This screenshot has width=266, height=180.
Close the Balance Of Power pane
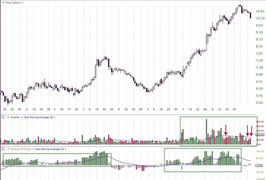3,149
